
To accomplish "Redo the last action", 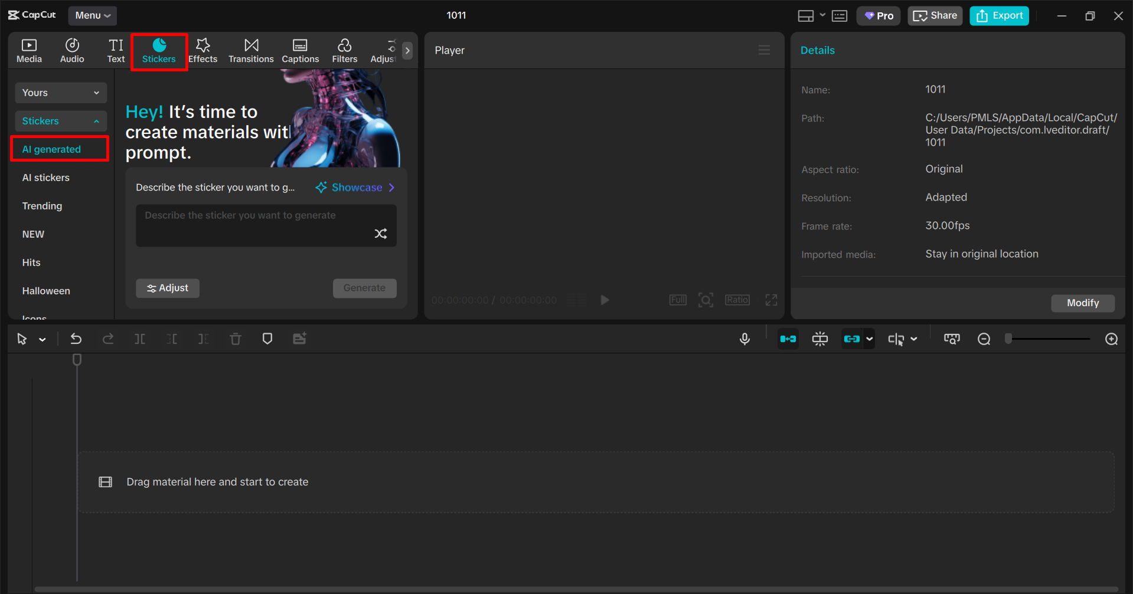I will click(x=108, y=339).
